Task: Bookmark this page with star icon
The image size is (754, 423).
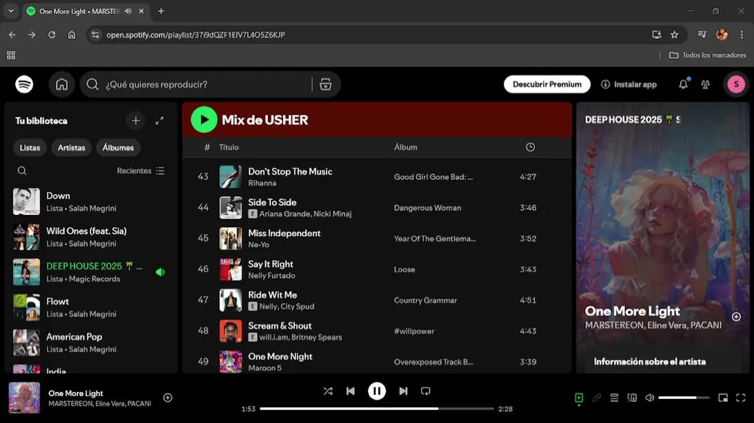Action: pyautogui.click(x=675, y=35)
